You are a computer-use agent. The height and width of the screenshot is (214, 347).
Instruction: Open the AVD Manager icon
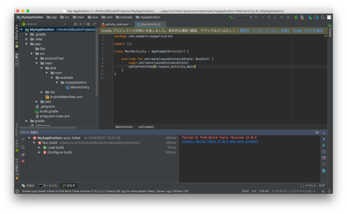[302, 17]
